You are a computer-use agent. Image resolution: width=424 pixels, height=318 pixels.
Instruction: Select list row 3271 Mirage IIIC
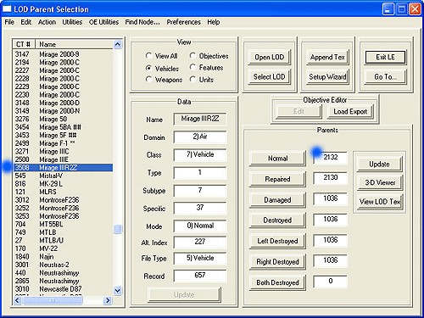[x=63, y=151]
